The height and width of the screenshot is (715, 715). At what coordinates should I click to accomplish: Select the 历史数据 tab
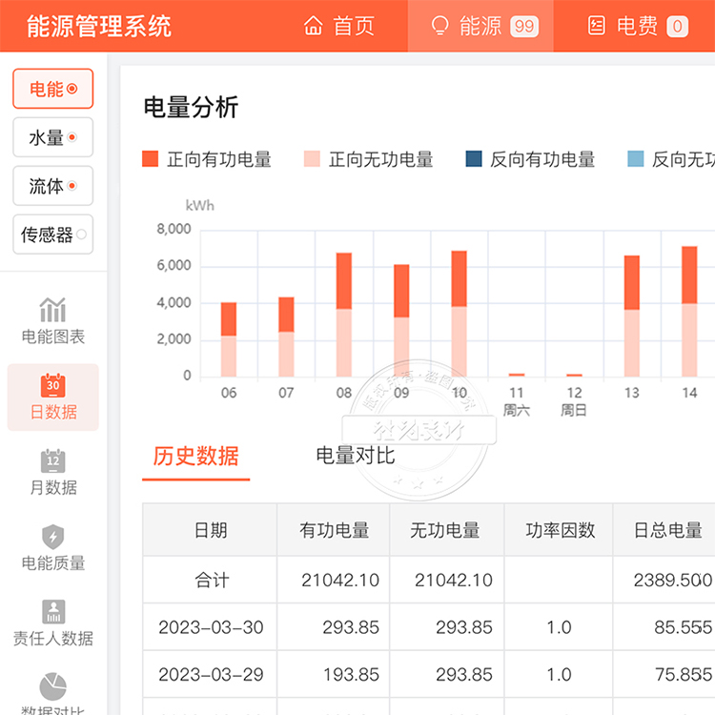point(195,457)
